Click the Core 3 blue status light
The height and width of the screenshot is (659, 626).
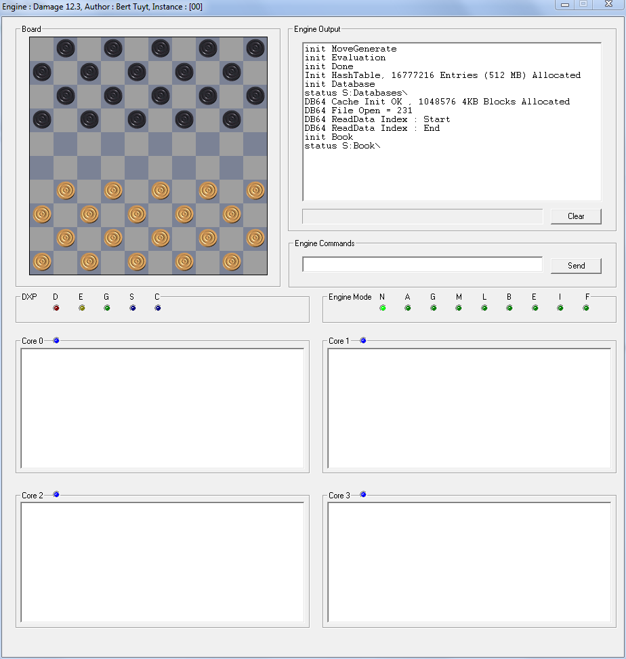[x=363, y=494]
